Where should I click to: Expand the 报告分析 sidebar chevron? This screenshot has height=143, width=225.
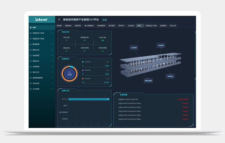[x=52, y=72]
